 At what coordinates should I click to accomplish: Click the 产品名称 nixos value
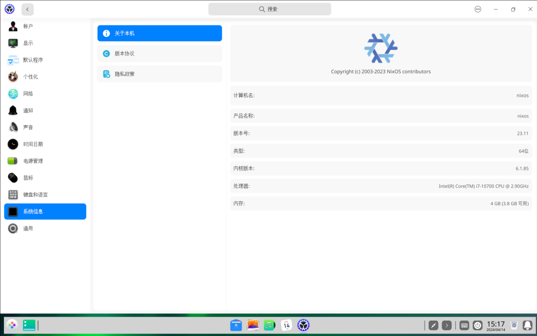click(x=523, y=116)
